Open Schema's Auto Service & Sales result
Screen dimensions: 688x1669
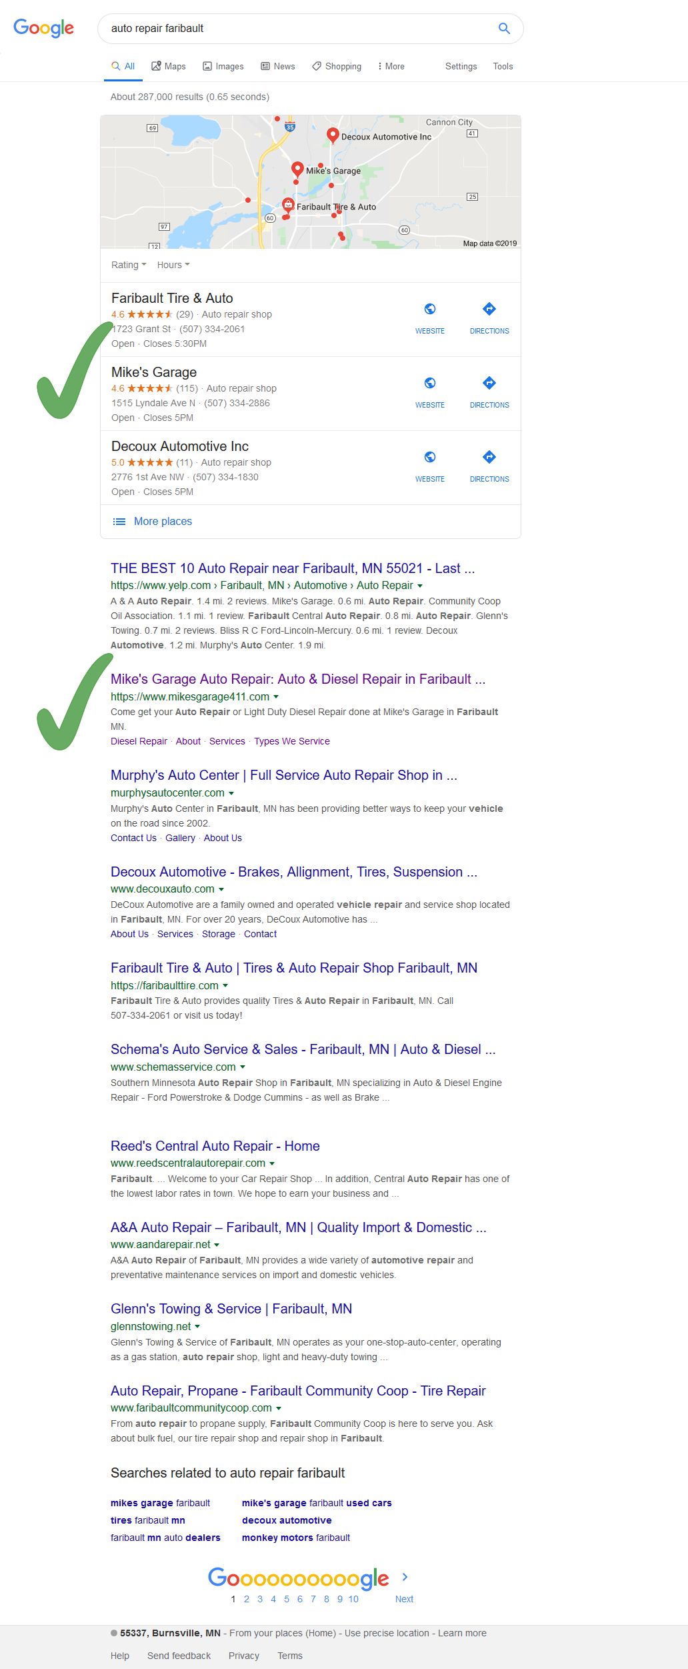(303, 1049)
